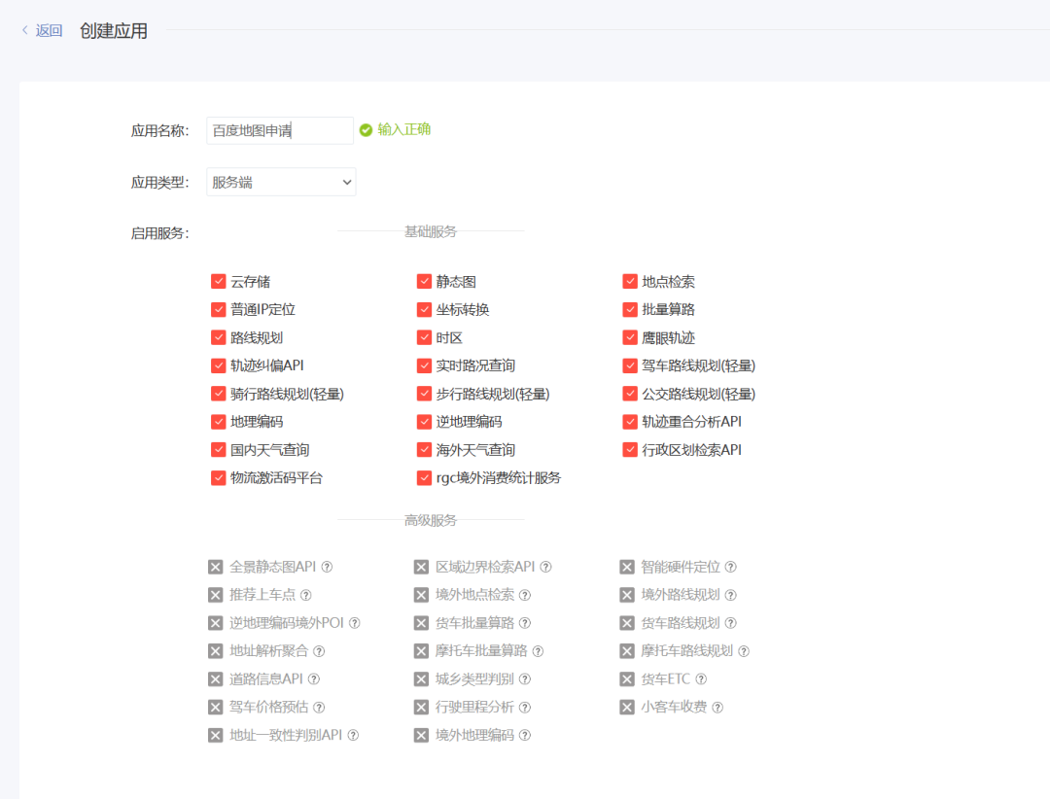Image resolution: width=1050 pixels, height=799 pixels.
Task: Click question mark beside 地址解析聚合
Action: point(317,651)
